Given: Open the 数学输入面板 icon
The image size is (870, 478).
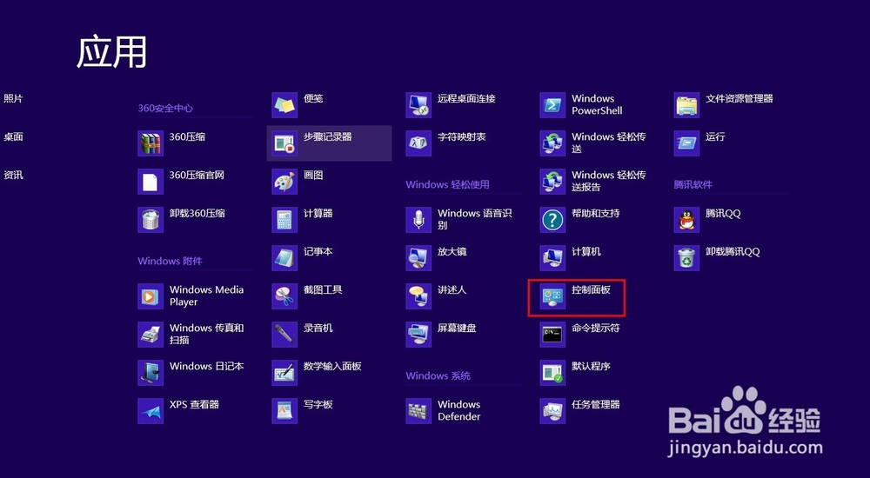Looking at the screenshot, I should click(284, 373).
